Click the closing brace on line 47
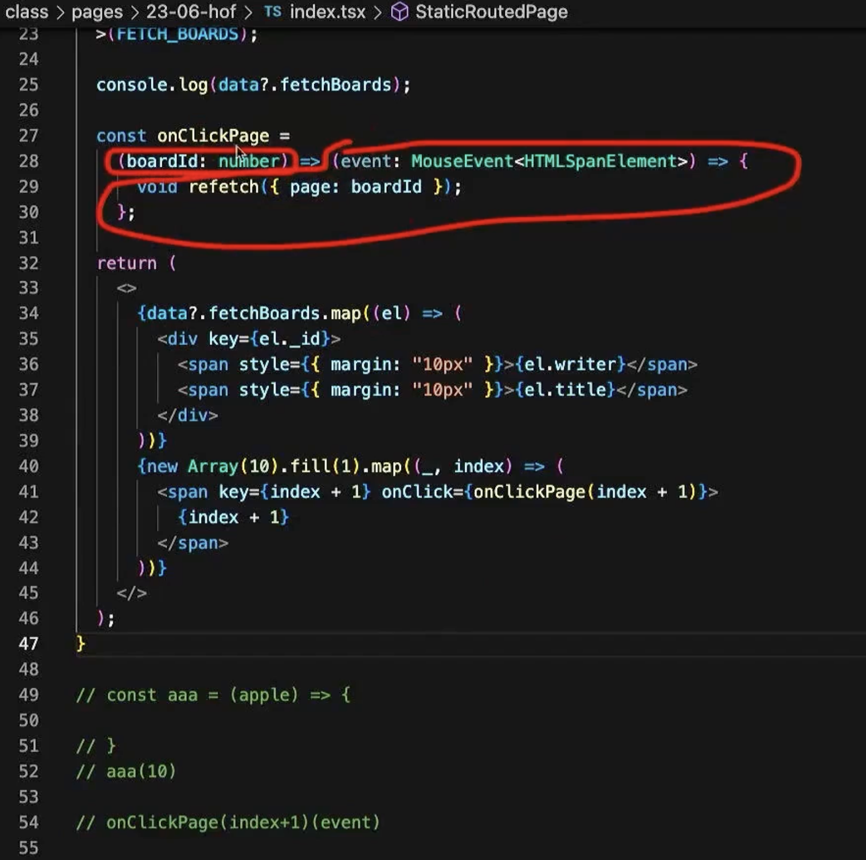The height and width of the screenshot is (860, 866). 81,644
